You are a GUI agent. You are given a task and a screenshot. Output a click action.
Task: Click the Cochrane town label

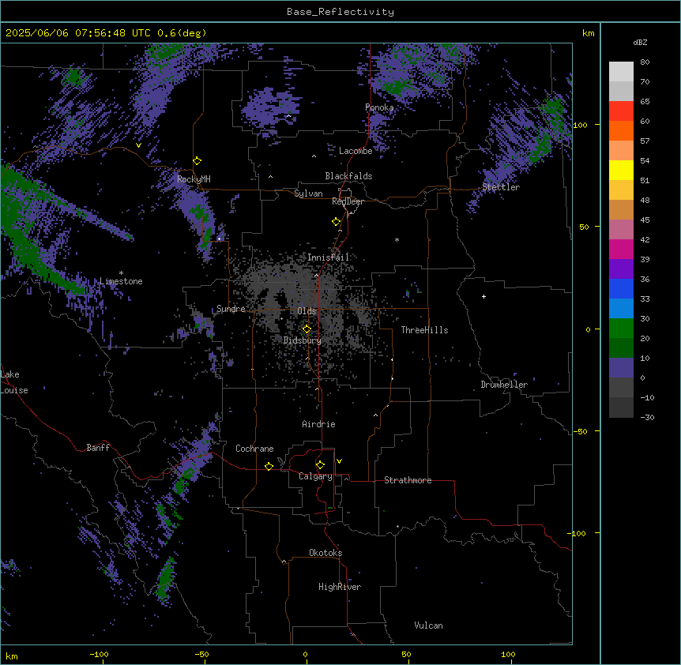(254, 449)
